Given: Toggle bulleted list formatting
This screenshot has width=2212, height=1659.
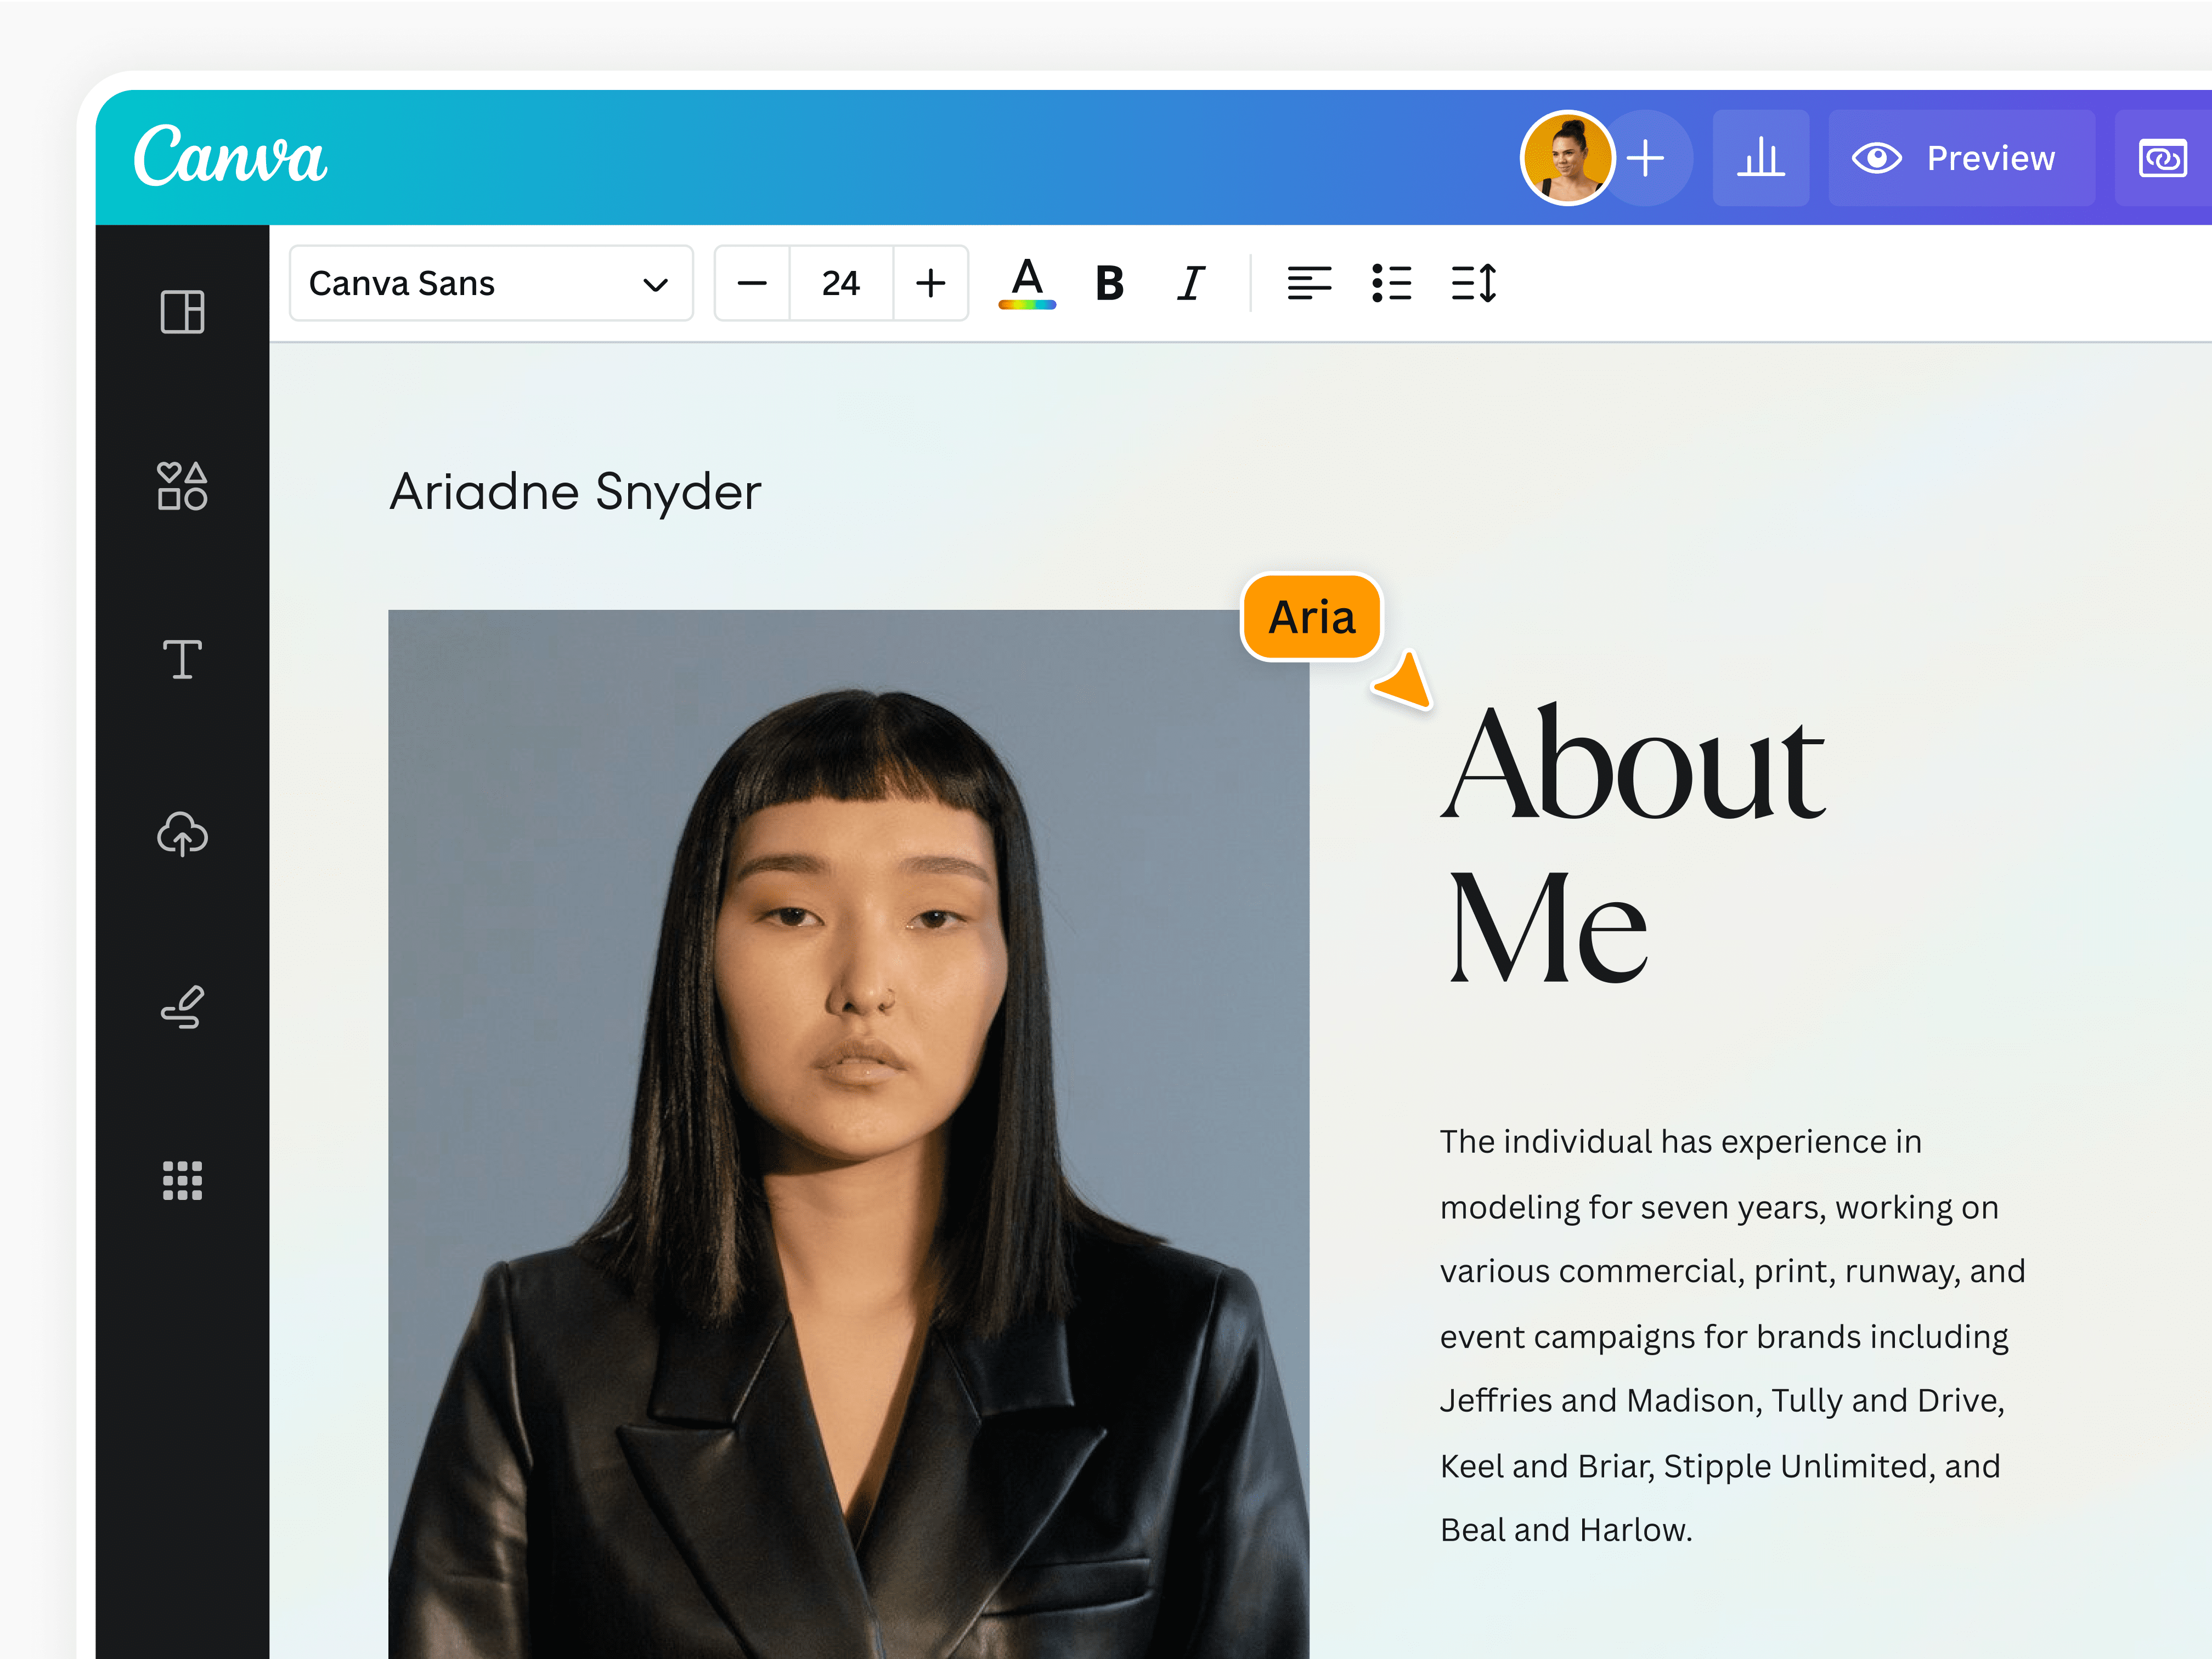Looking at the screenshot, I should point(1391,283).
